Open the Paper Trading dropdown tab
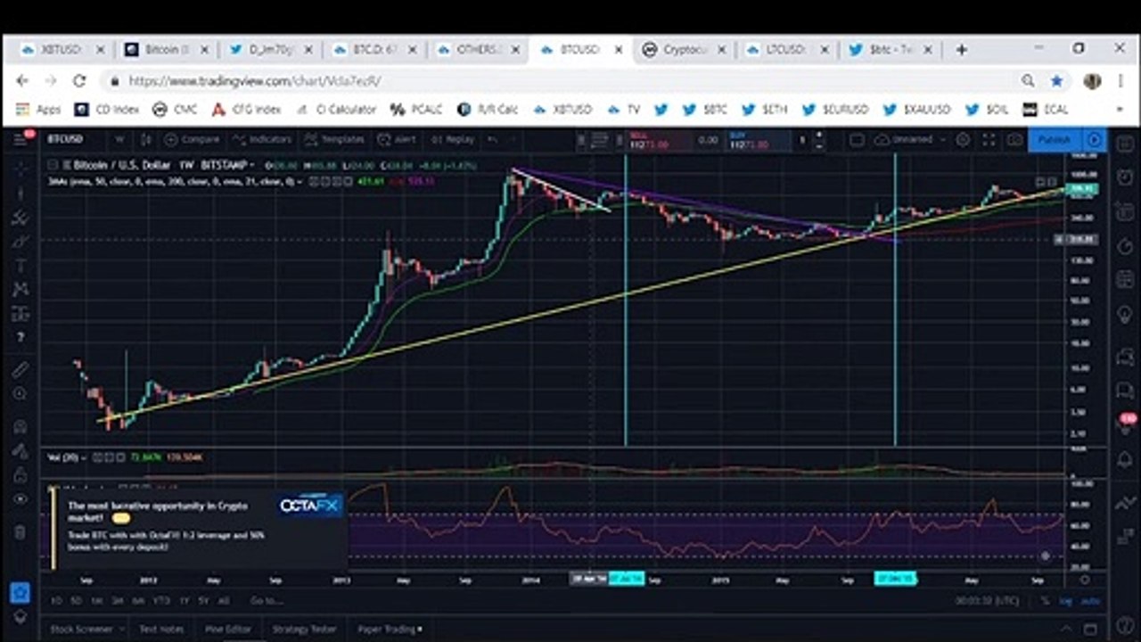The image size is (1141, 642). (x=390, y=629)
